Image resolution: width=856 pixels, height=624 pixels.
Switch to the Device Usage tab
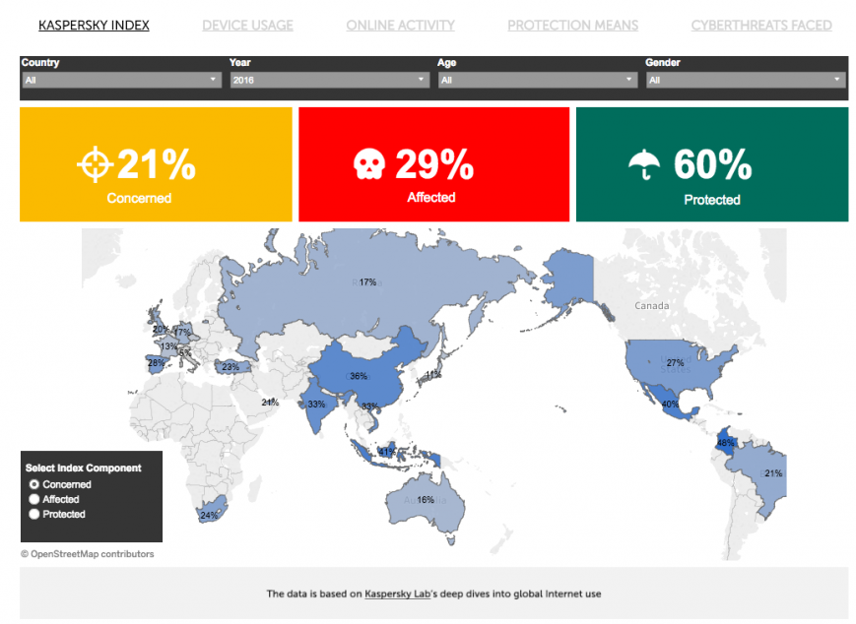(248, 25)
